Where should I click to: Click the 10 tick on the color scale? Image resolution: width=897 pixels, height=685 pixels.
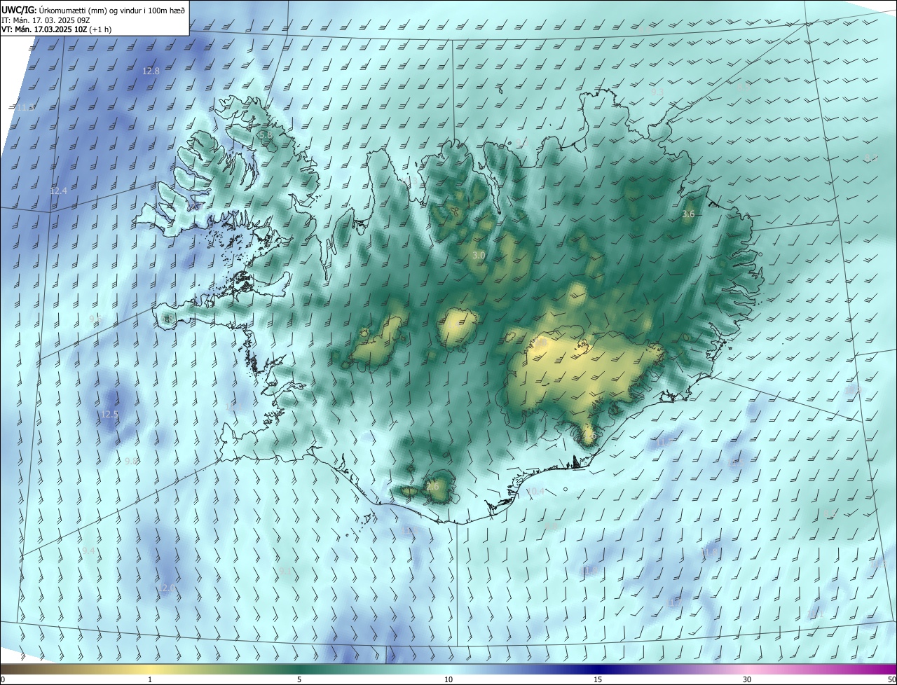coord(448,680)
